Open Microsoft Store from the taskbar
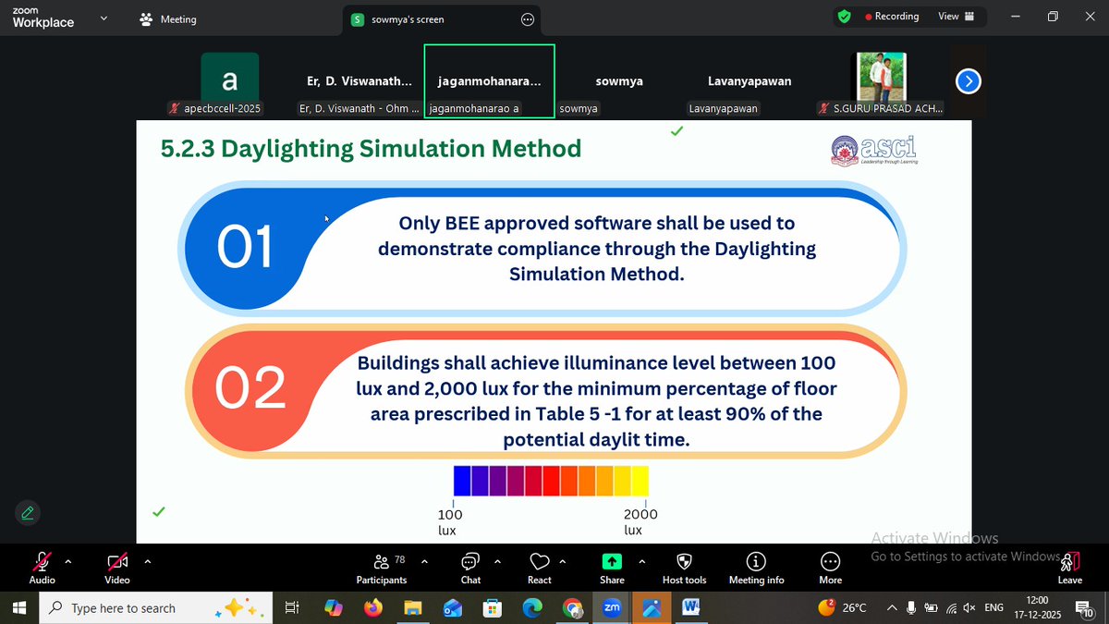The image size is (1109, 624). (x=493, y=607)
